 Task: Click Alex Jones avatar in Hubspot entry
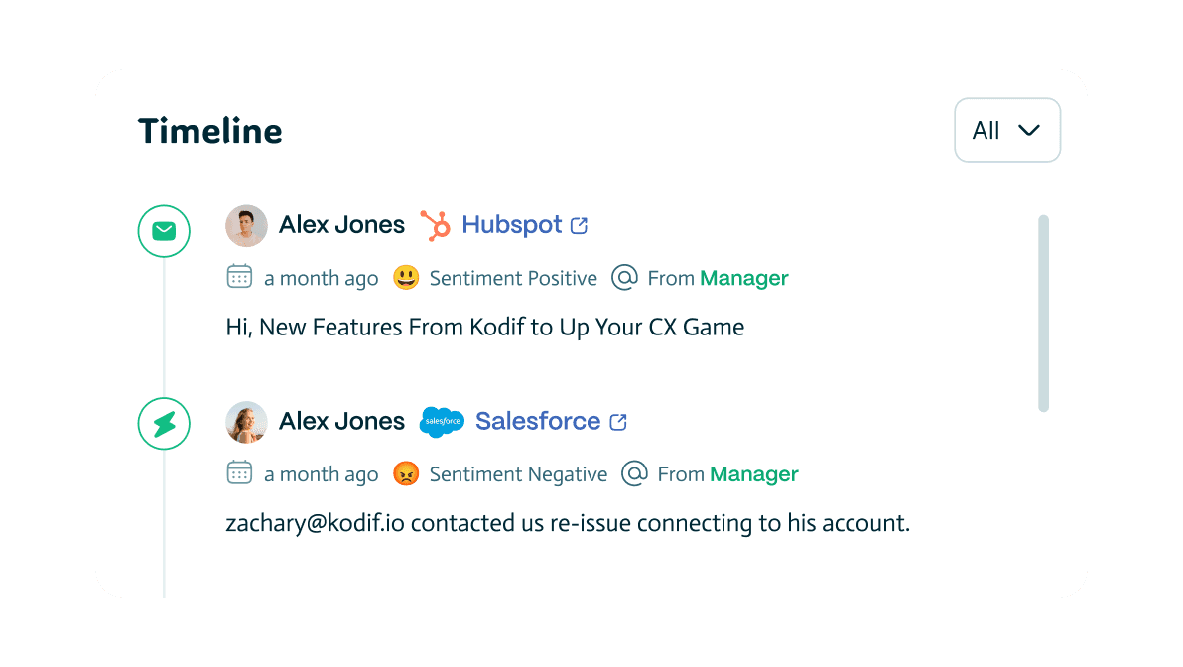(246, 225)
